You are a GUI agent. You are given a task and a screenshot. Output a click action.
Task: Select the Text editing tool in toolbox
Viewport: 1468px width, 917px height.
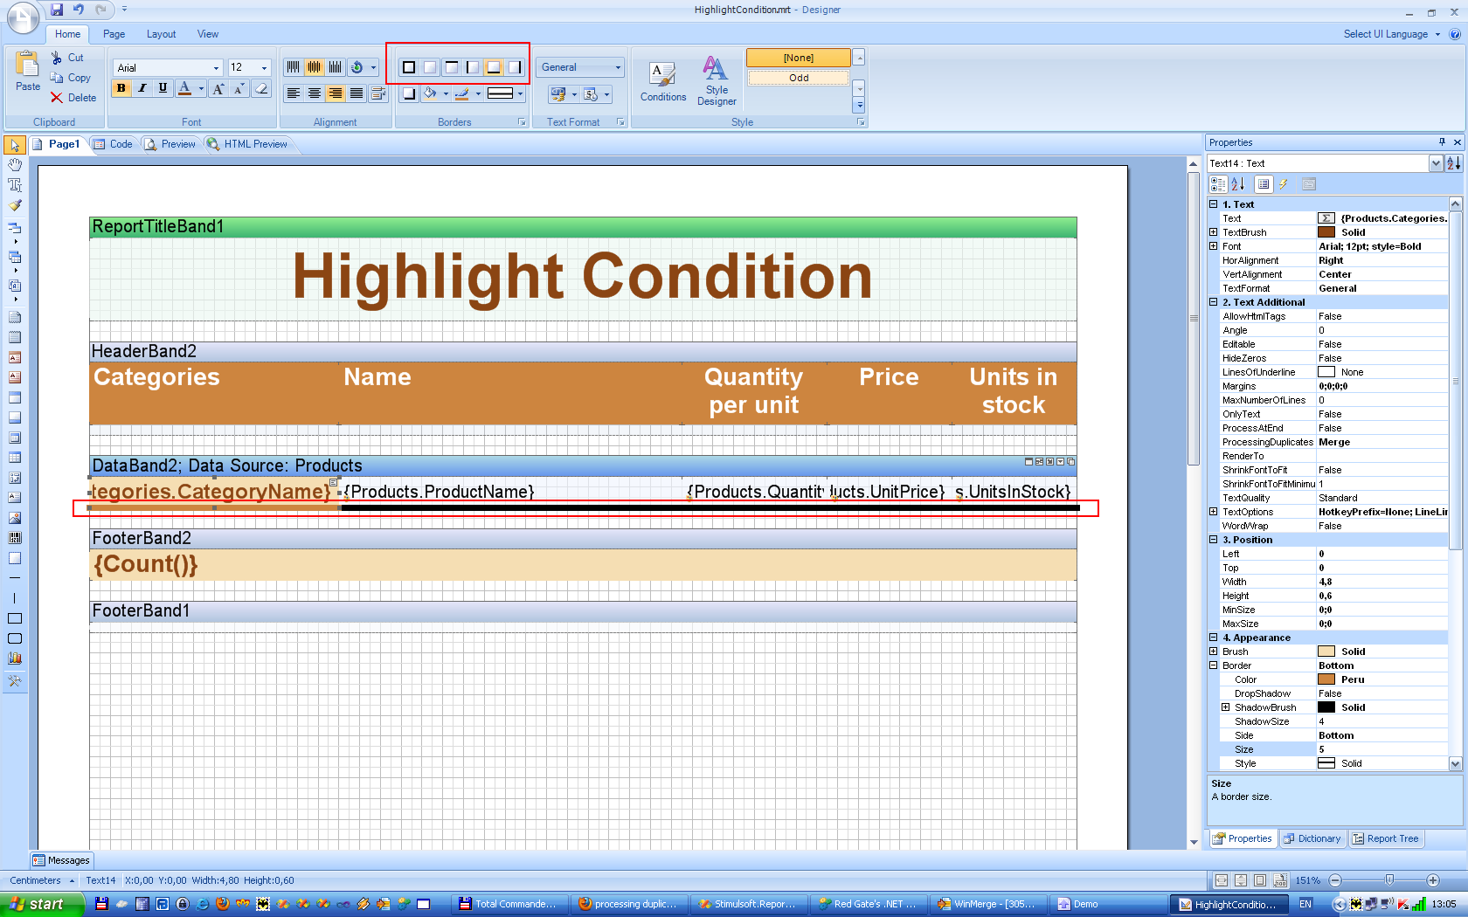click(x=15, y=185)
